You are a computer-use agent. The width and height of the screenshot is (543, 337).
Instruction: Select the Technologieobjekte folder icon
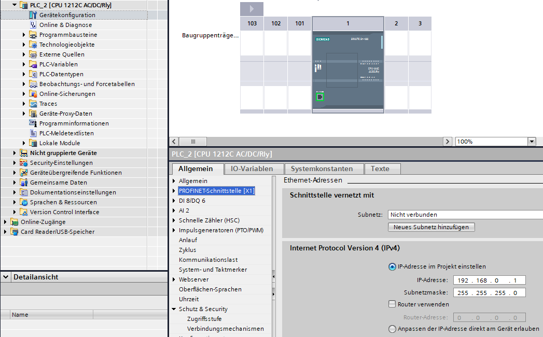pos(33,45)
